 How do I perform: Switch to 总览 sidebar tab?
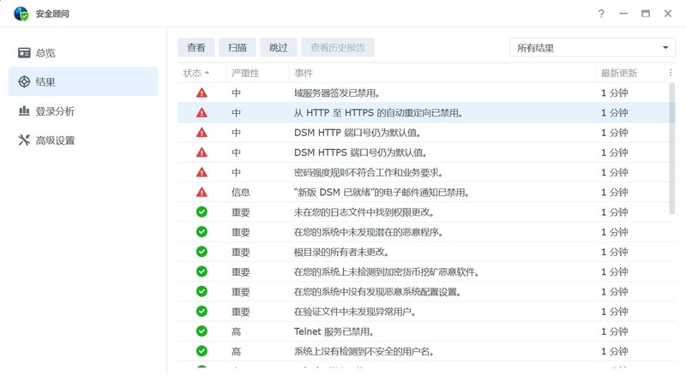83,53
